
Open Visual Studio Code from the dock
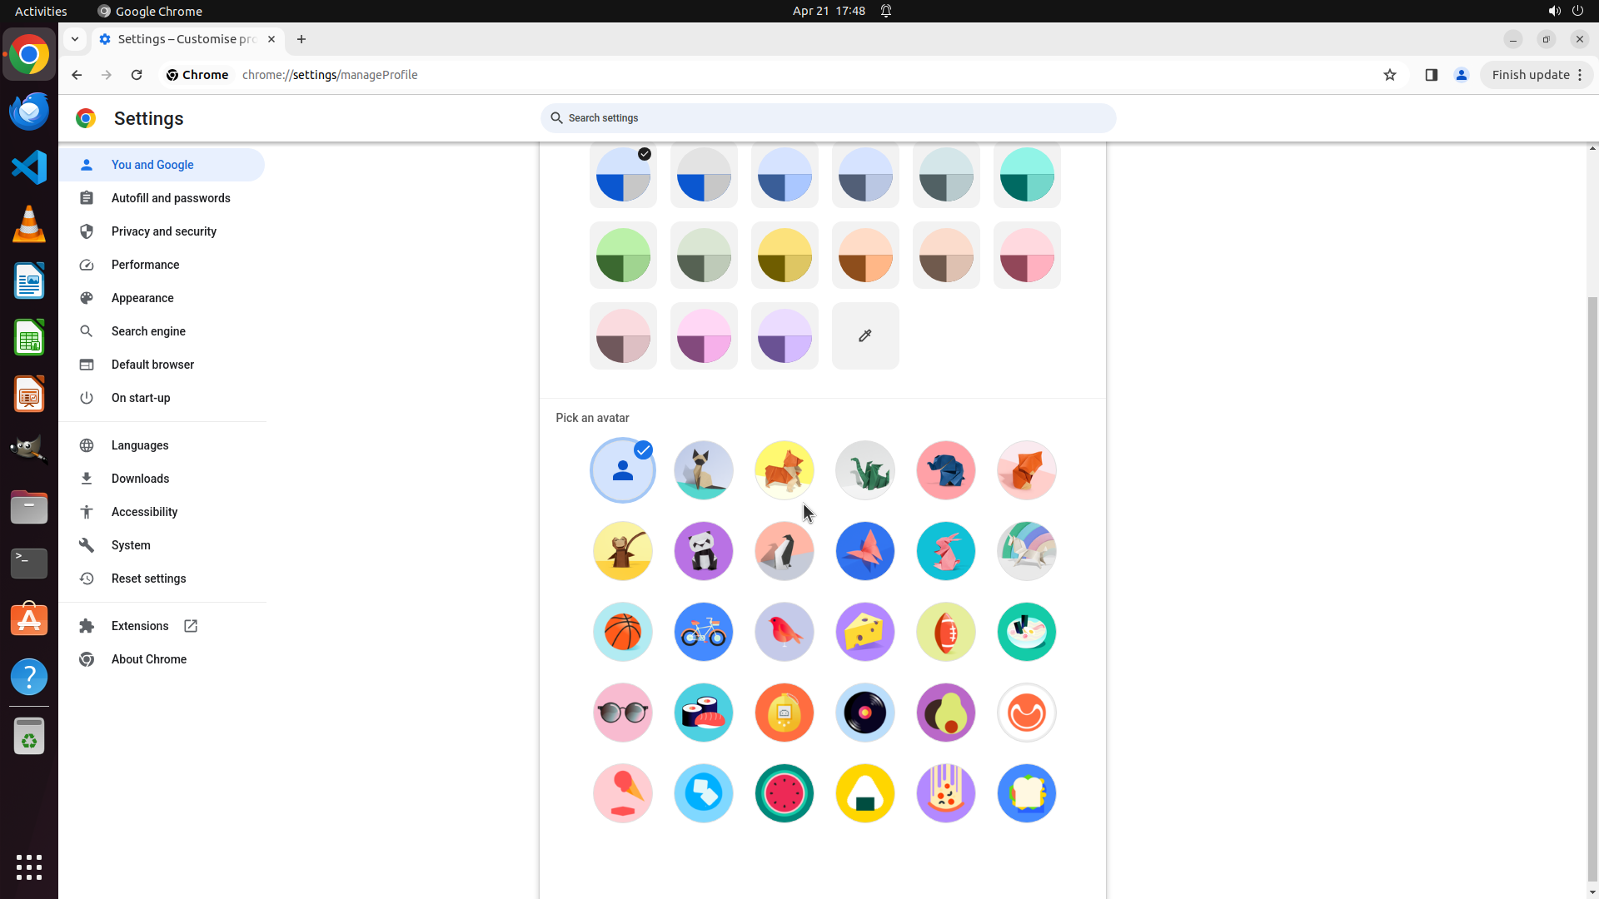[x=29, y=167]
